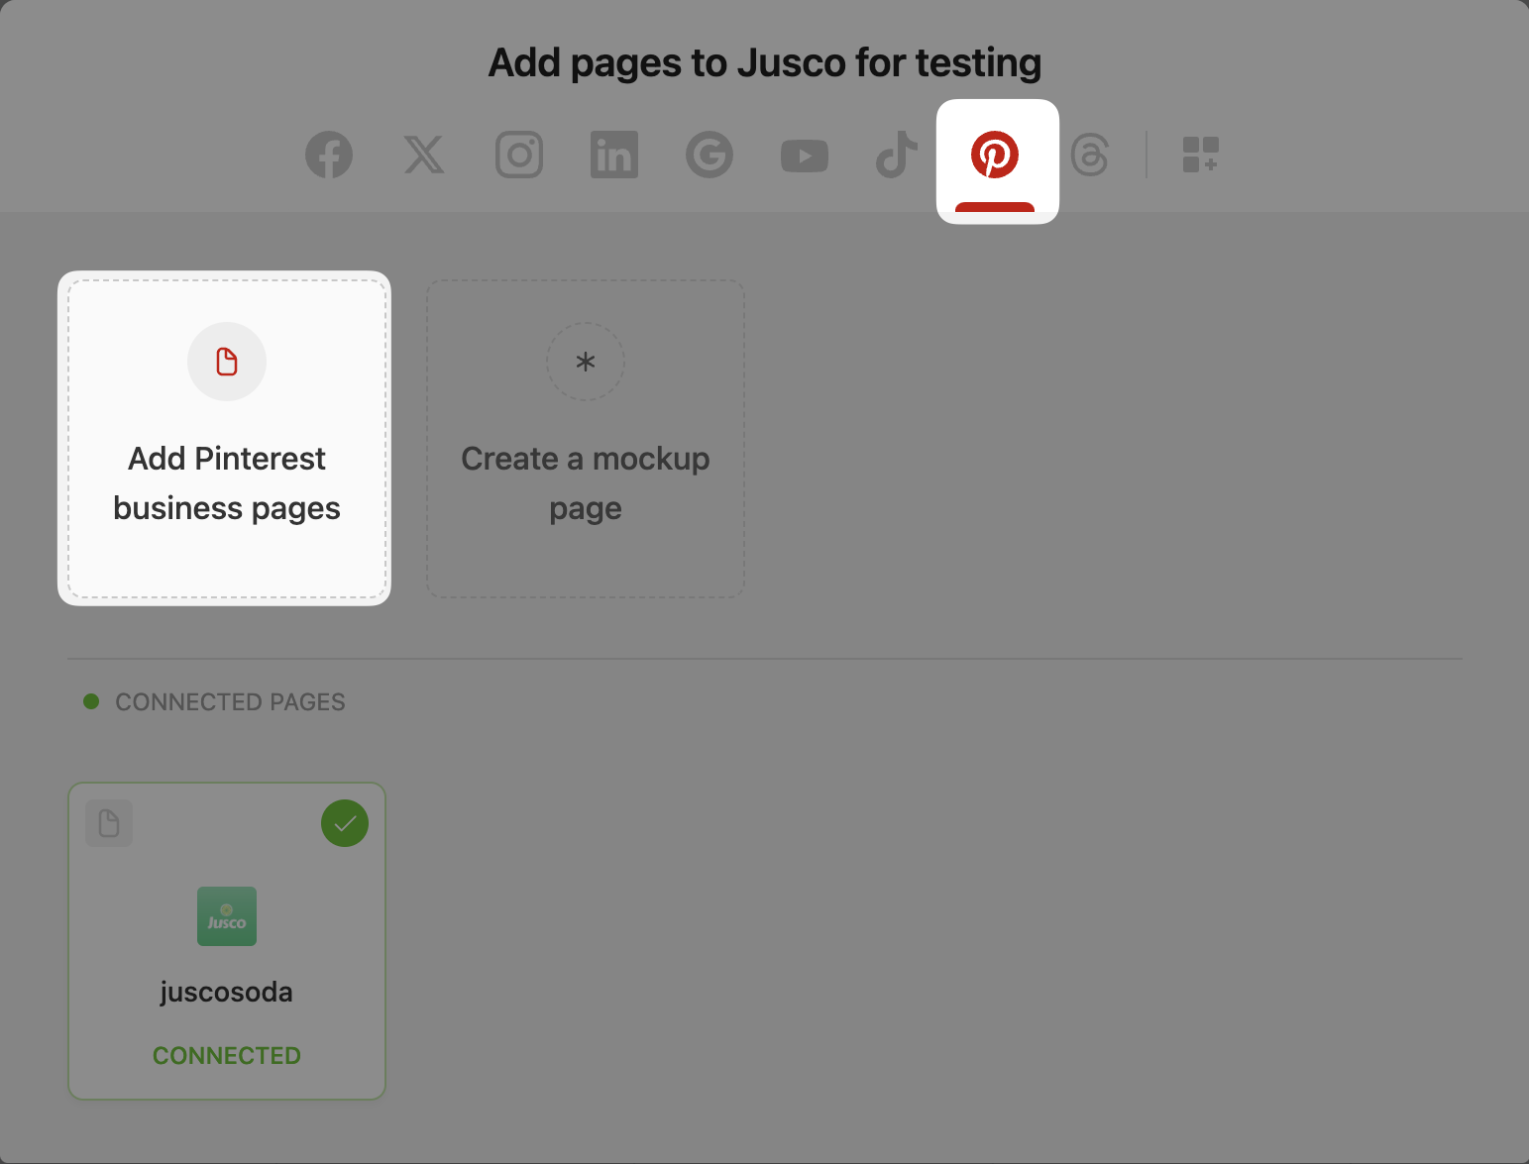The image size is (1529, 1164).
Task: Choose the LinkedIn network icon
Action: [614, 156]
